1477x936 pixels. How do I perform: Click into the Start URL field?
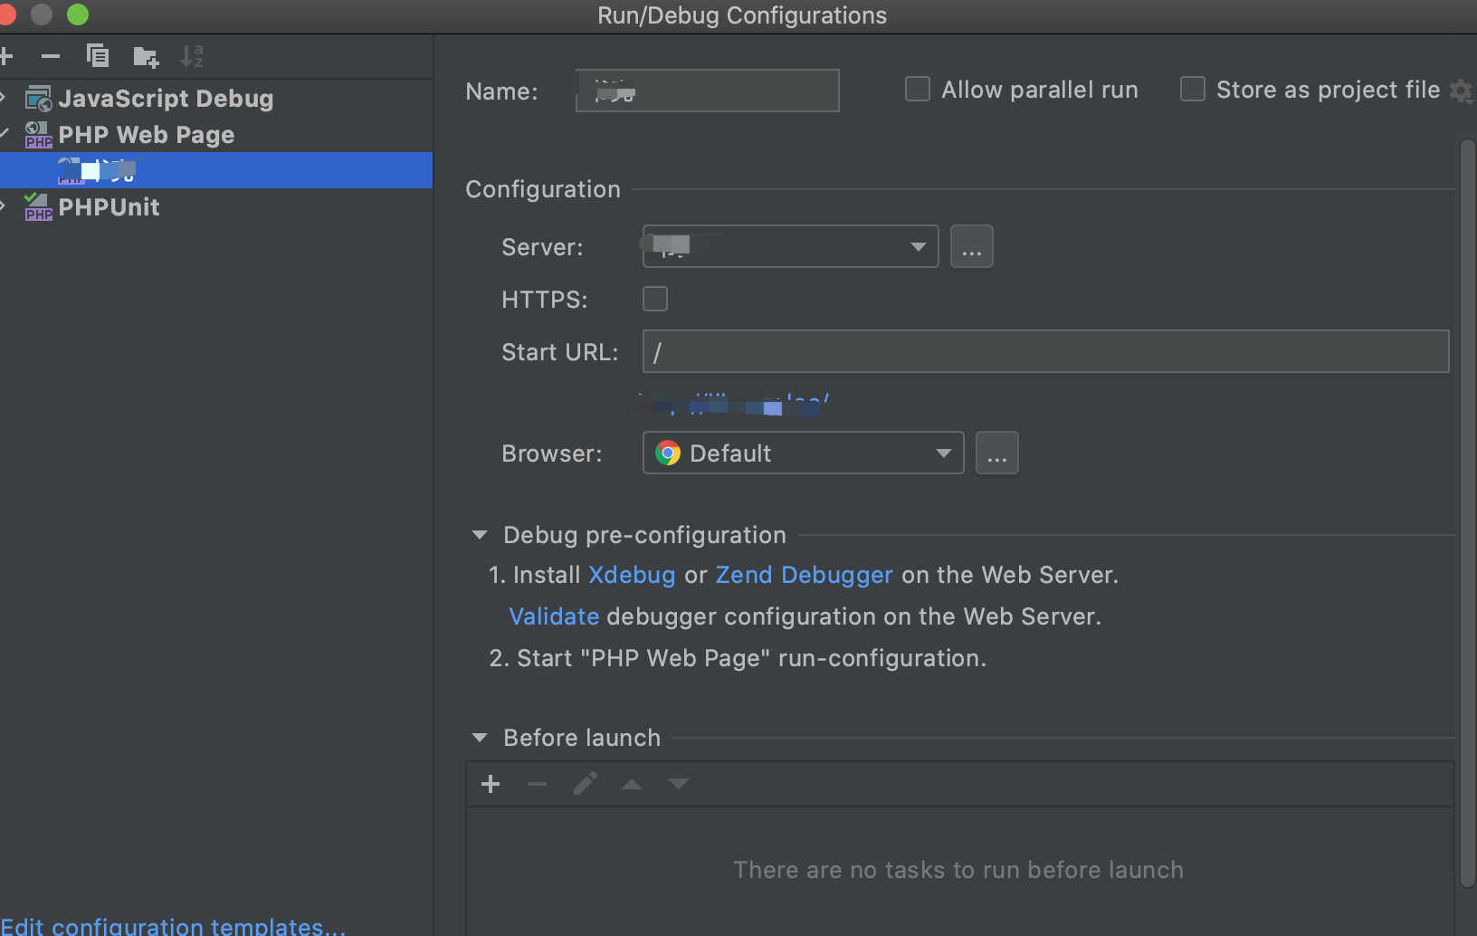point(1045,351)
